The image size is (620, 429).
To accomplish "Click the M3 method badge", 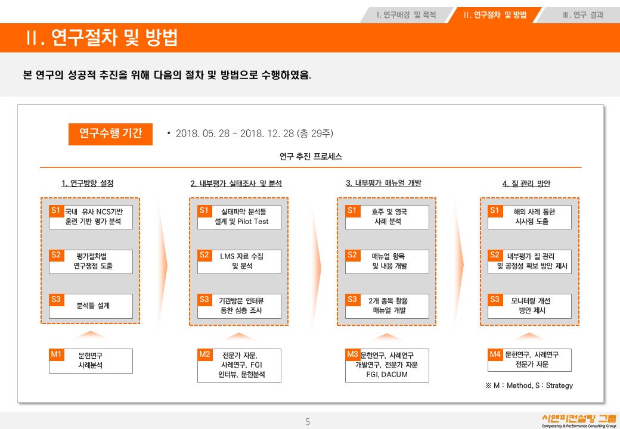I will point(352,355).
